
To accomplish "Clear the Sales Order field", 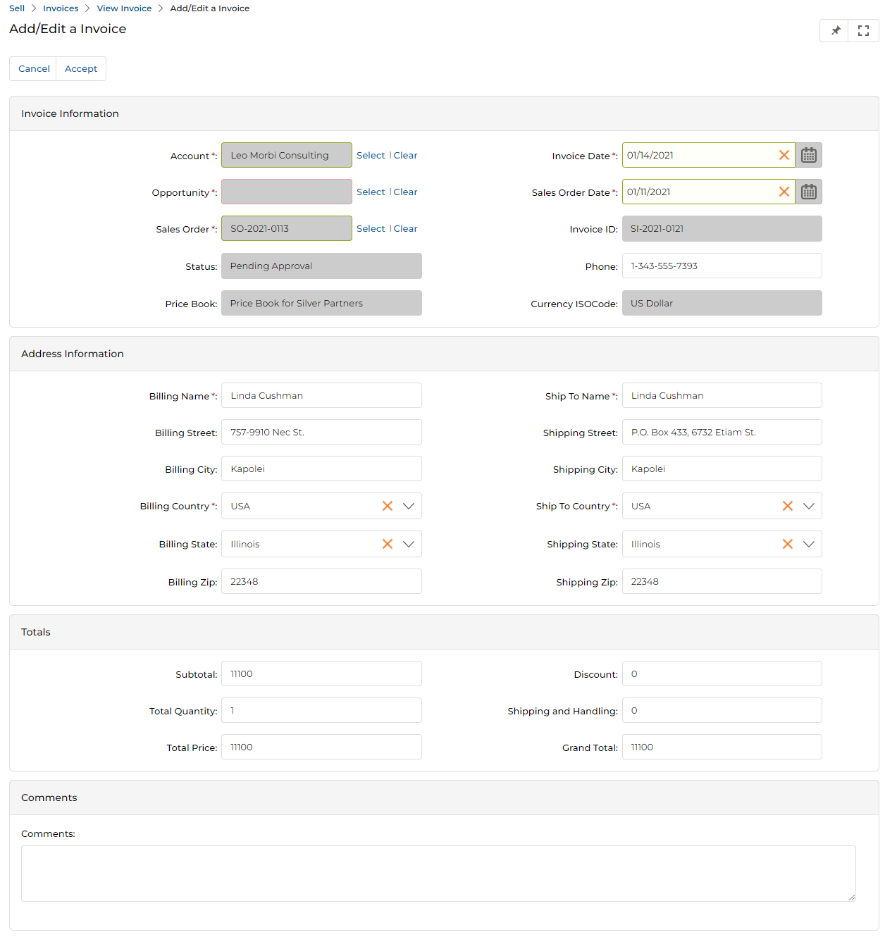I will tap(405, 228).
